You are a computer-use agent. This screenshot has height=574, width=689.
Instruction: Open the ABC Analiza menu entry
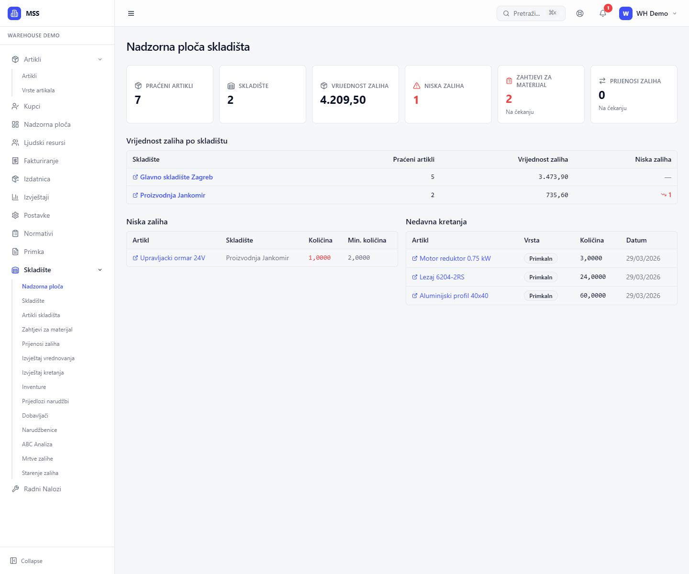[x=37, y=444]
